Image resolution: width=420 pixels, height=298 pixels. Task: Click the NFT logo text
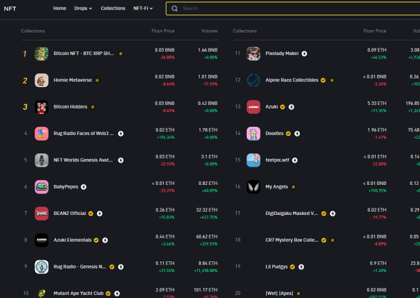10,9
